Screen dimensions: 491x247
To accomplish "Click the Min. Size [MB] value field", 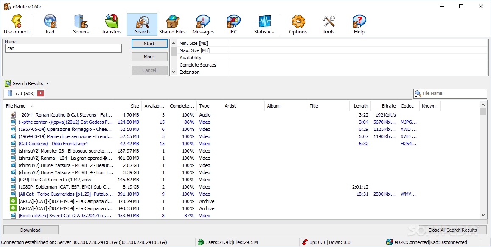I will pos(358,43).
